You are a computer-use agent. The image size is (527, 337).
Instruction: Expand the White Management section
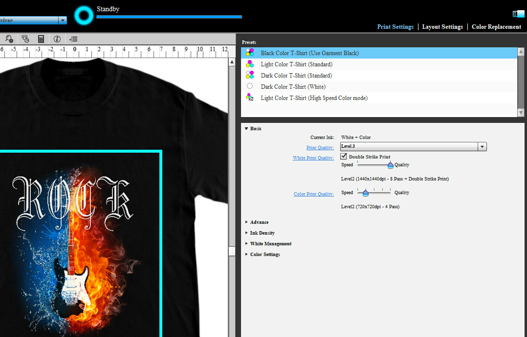[x=270, y=244]
